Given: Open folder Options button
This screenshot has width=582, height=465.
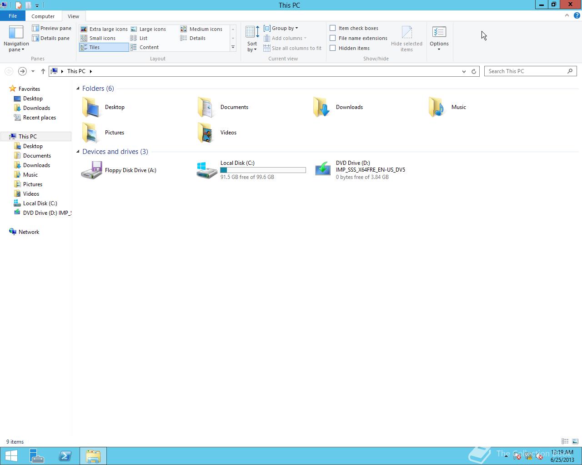Looking at the screenshot, I should (439, 39).
